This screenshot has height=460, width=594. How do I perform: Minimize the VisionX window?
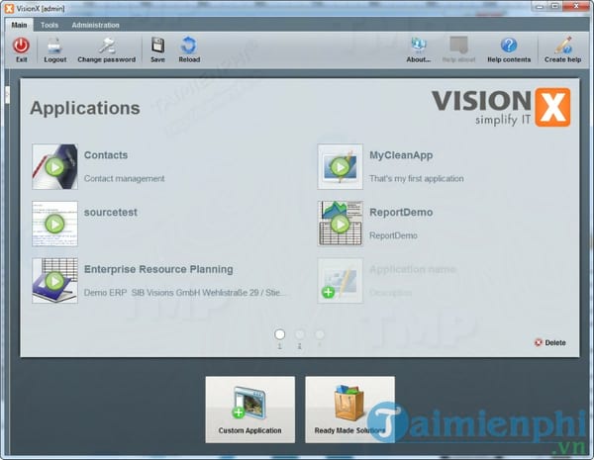click(x=541, y=6)
